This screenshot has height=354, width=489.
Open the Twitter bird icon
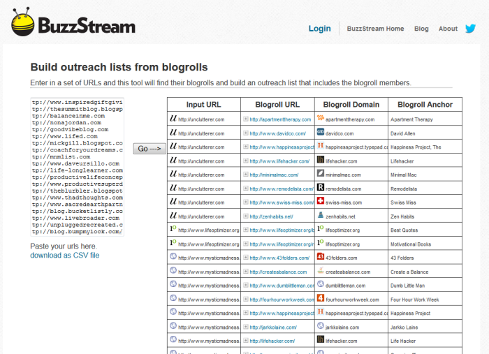(x=470, y=29)
